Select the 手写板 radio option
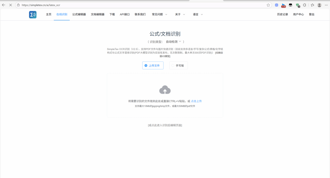The image size is (330, 178). [x=179, y=65]
